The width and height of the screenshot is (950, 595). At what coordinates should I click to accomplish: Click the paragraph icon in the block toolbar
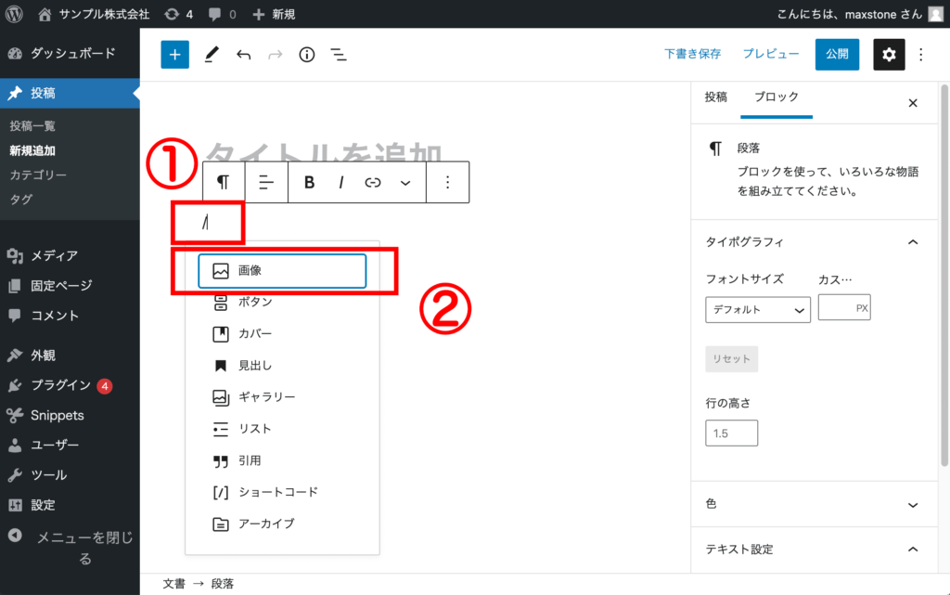tap(223, 182)
